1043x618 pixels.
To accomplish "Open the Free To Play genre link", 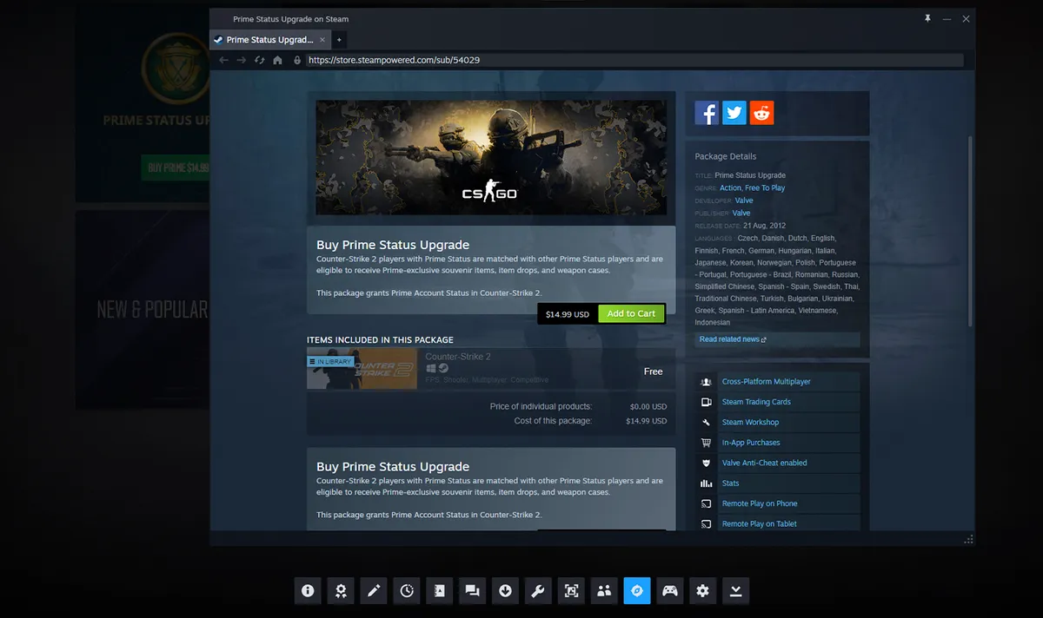I will tap(765, 187).
